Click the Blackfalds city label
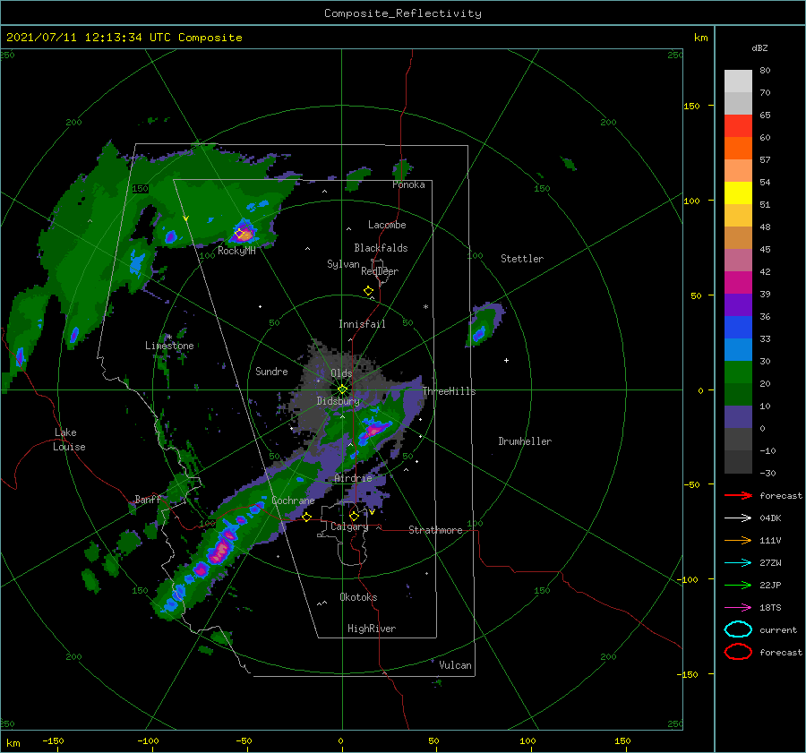Viewport: 806px width, 753px height. pyautogui.click(x=381, y=248)
